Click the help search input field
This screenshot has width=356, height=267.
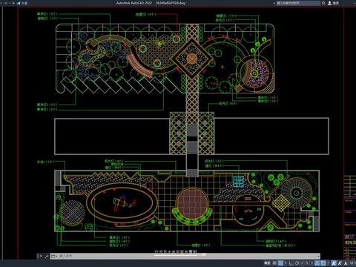pos(298,3)
